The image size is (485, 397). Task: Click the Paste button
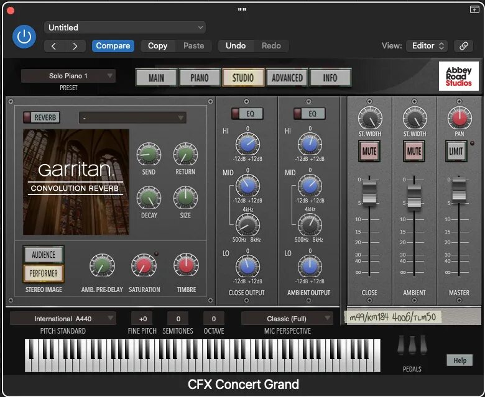pyautogui.click(x=193, y=46)
